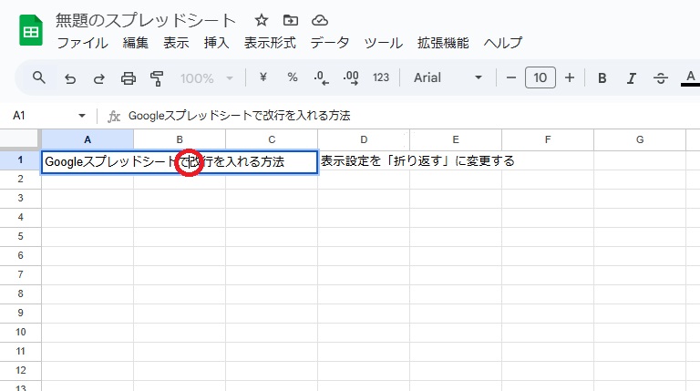Star this spreadsheet

click(262, 20)
